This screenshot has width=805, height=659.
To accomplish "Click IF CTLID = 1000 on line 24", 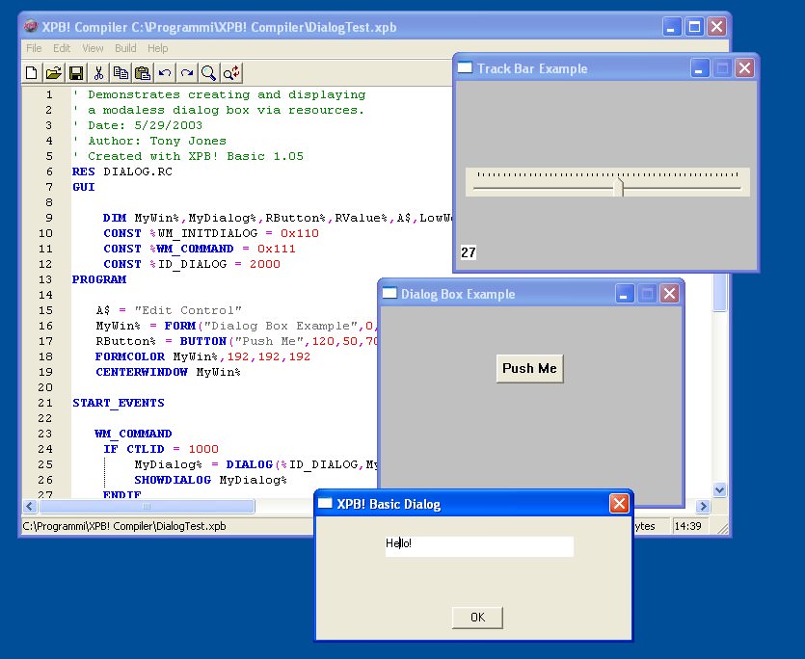I will click(x=161, y=449).
